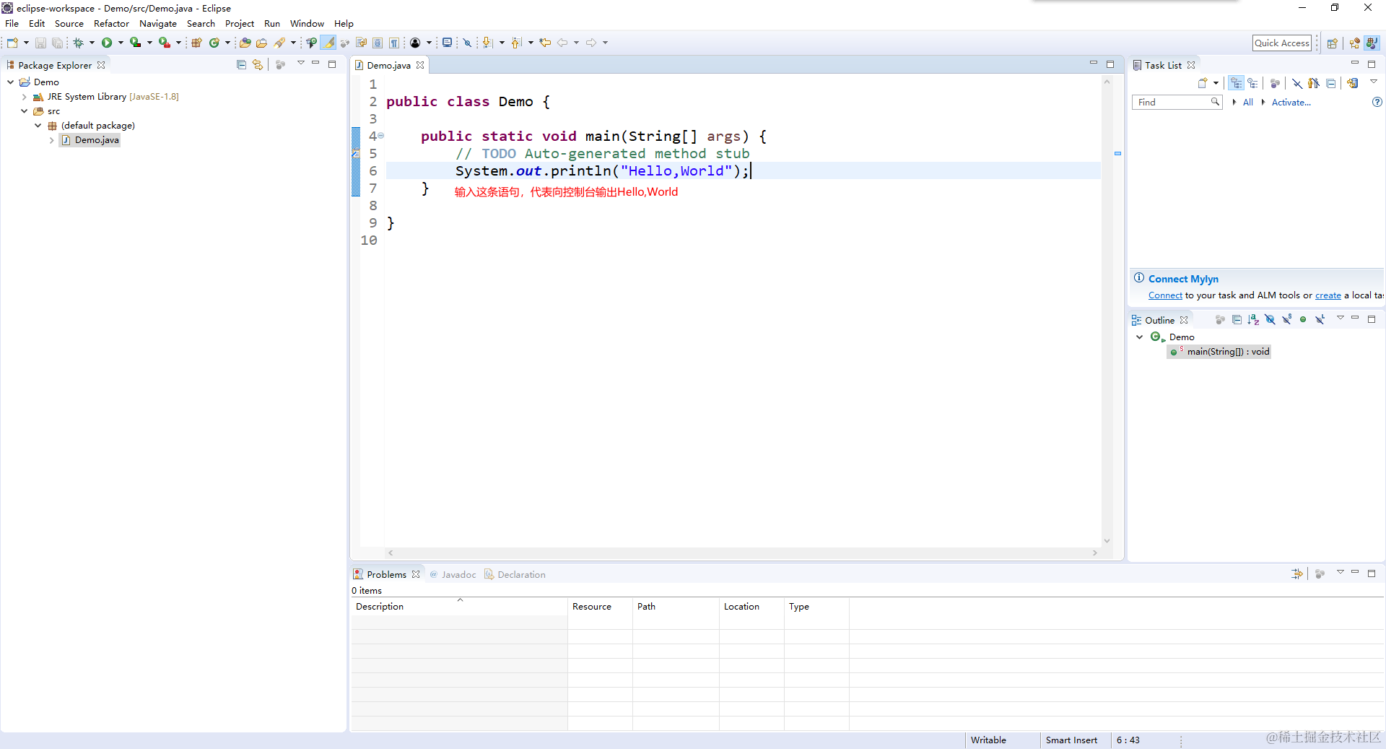Toggle Hide Completed Tasks in Task List

point(1297,83)
